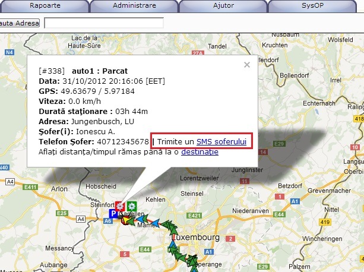Open the Rapoarte tab
The height and width of the screenshot is (272, 364).
tap(45, 5)
